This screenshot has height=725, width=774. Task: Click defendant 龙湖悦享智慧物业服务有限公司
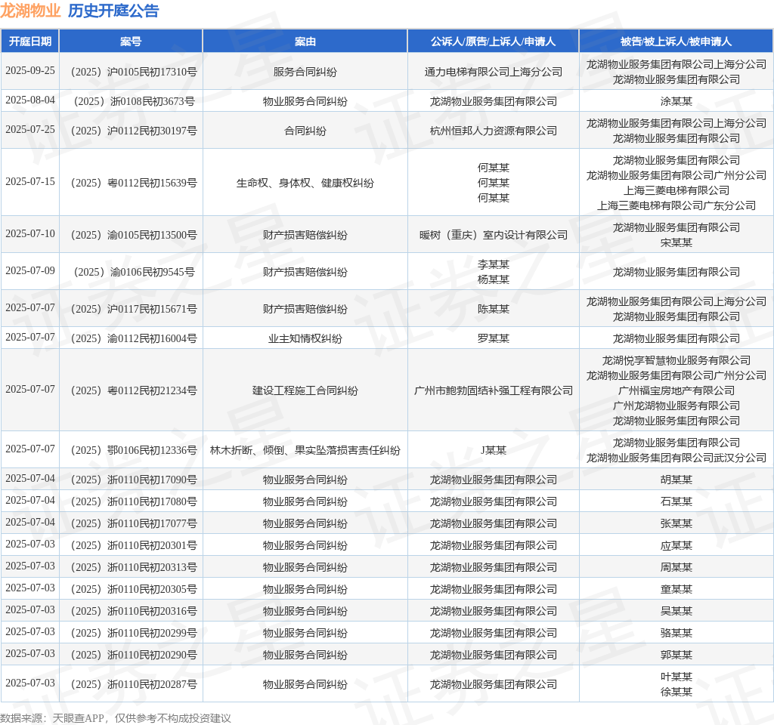(676, 360)
